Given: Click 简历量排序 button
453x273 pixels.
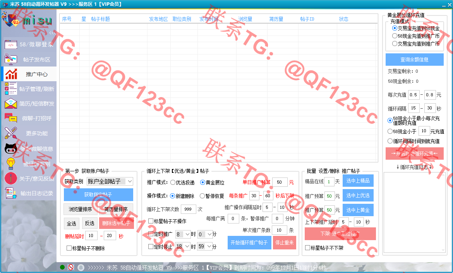Looking at the screenshot, I should click(116, 209).
